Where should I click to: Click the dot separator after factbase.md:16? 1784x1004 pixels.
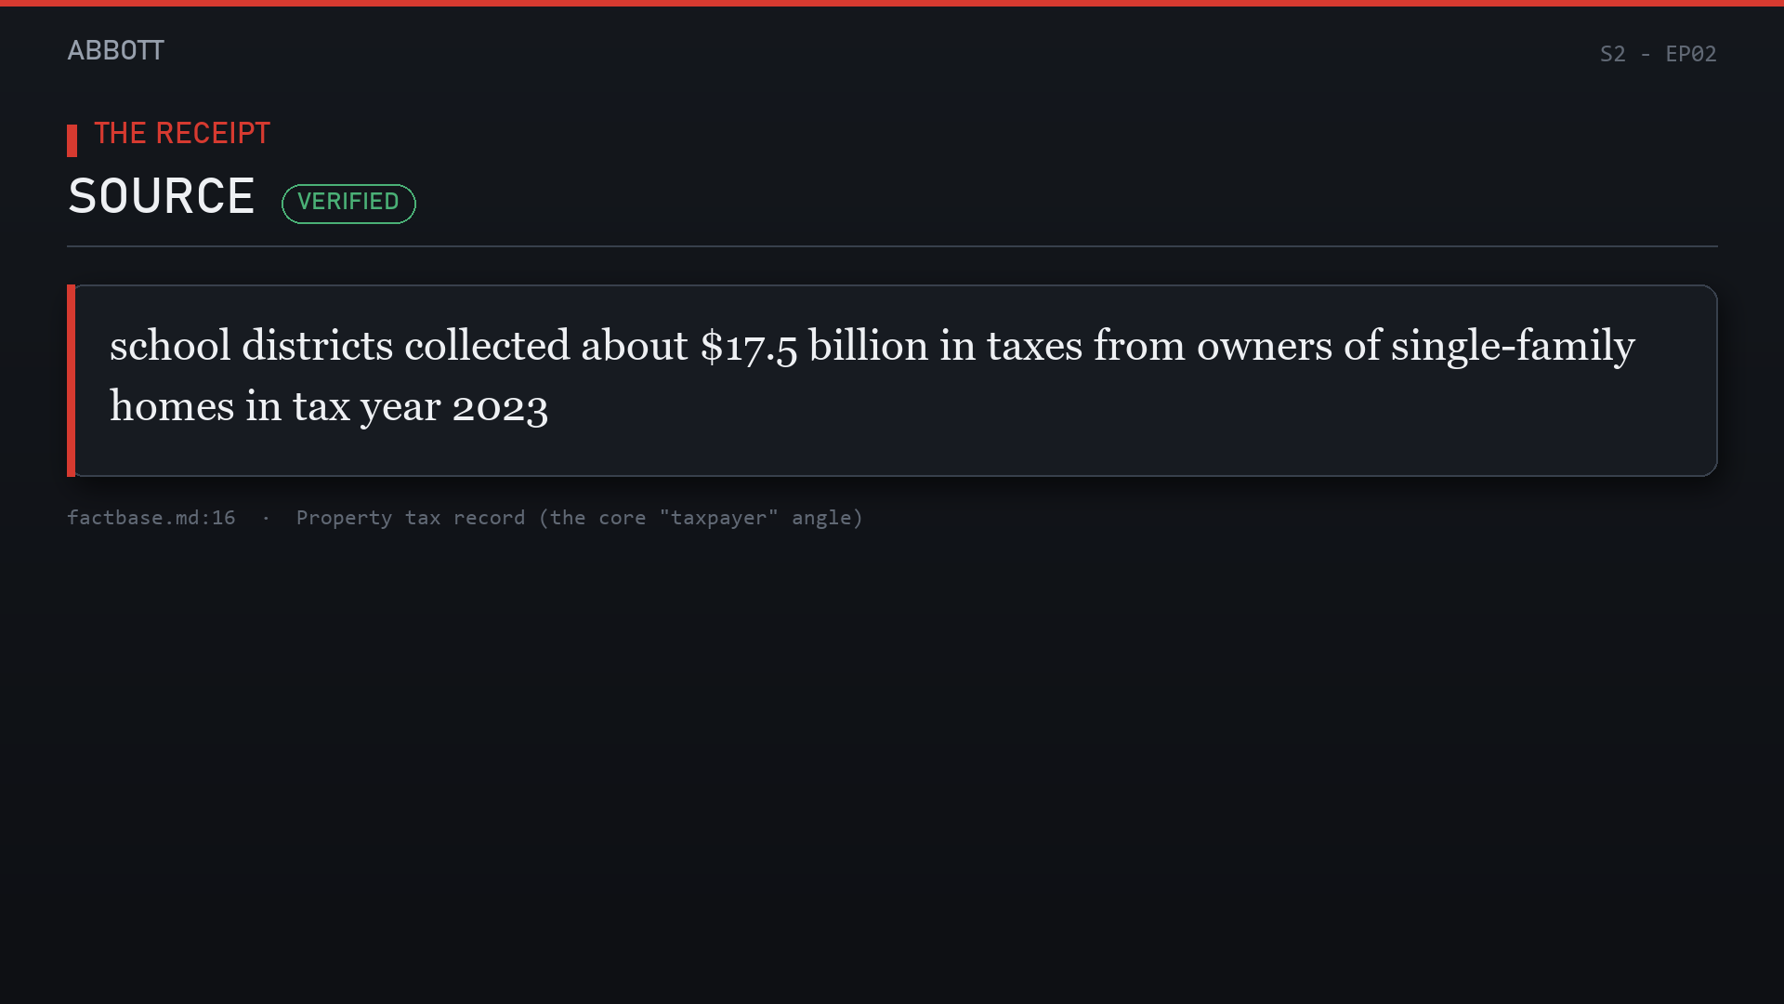coord(266,518)
